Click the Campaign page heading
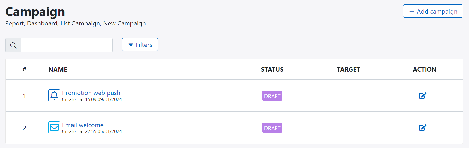The height and width of the screenshot is (148, 469). pos(35,12)
